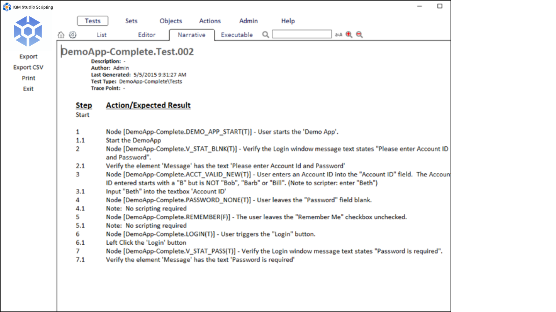This screenshot has width=556, height=312.
Task: Switch to the Executable tab
Action: [x=237, y=35]
